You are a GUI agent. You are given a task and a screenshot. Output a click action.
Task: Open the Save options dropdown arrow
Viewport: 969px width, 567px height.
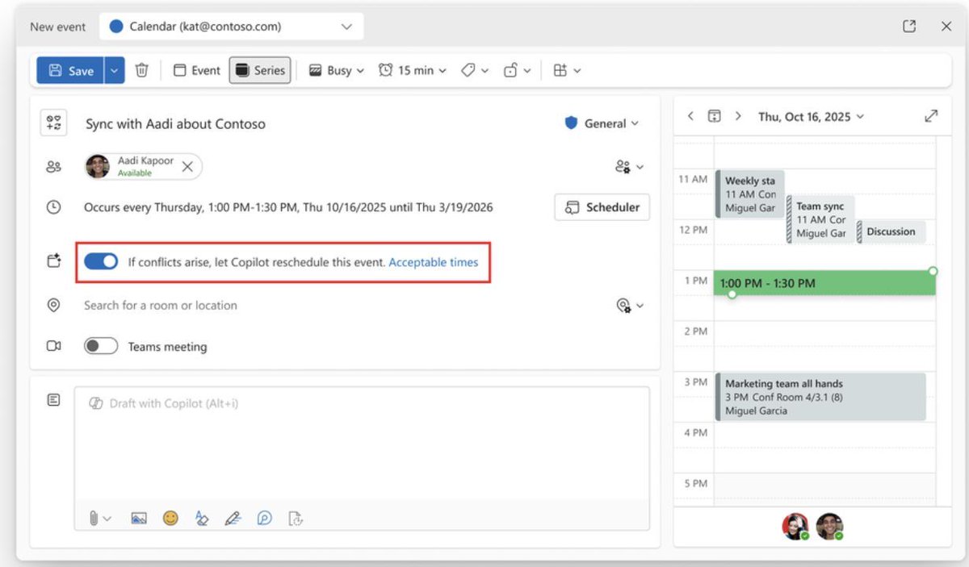(114, 70)
